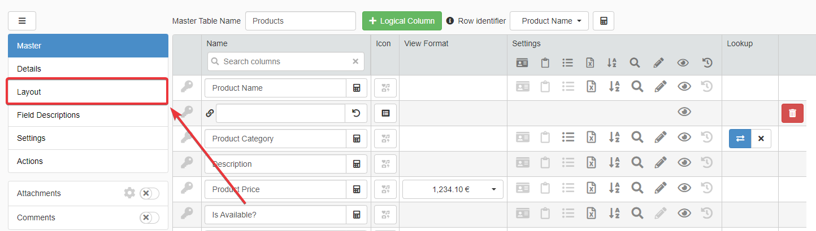Image resolution: width=816 pixels, height=231 pixels.
Task: Expand the Product Price view format dropdown
Action: click(x=453, y=189)
